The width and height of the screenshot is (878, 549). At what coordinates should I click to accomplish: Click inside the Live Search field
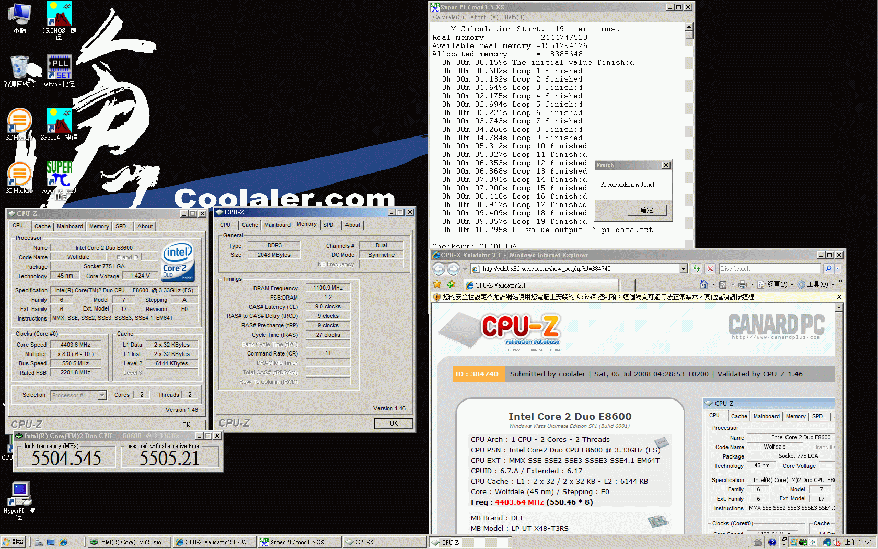click(x=768, y=268)
